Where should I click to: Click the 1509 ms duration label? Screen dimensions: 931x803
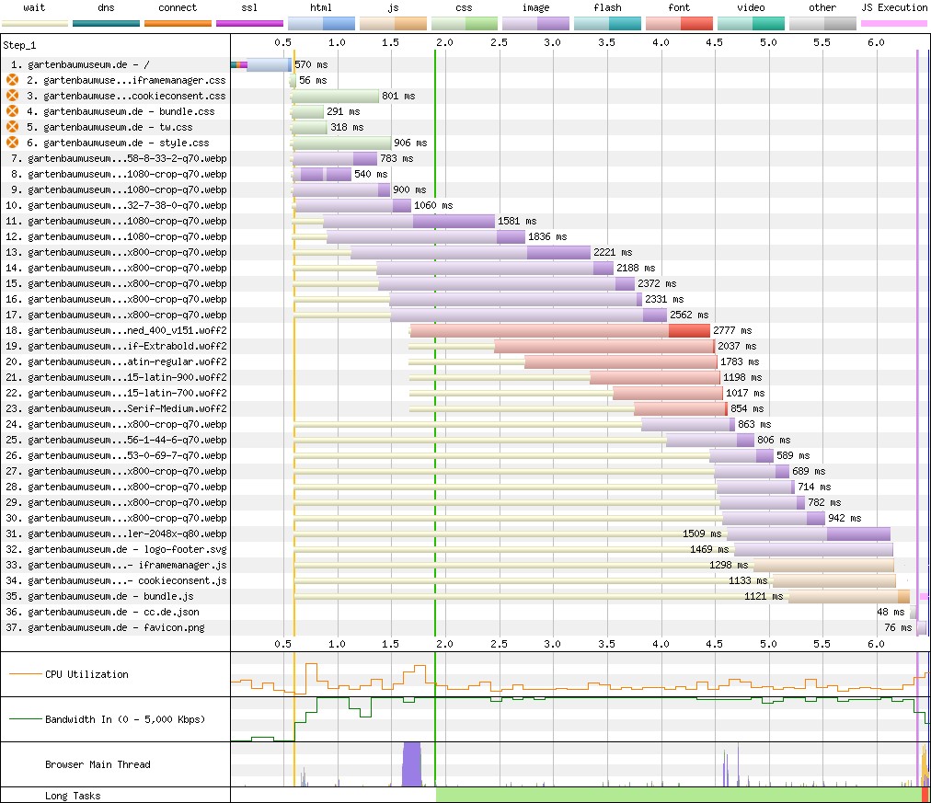(702, 533)
